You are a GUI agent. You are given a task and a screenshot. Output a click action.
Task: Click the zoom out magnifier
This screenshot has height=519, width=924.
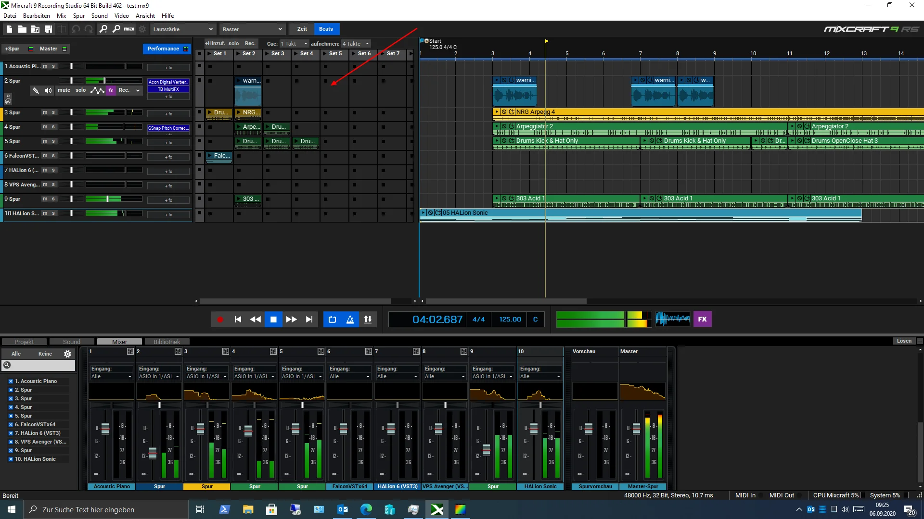pos(116,29)
